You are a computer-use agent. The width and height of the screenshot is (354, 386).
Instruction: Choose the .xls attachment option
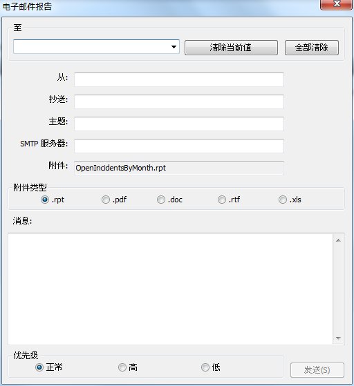point(283,200)
